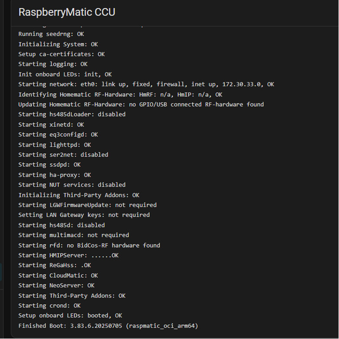339x339 pixels.
Task: Click the 'Starting hs485dLoader: disabled' line
Action: [72, 114]
